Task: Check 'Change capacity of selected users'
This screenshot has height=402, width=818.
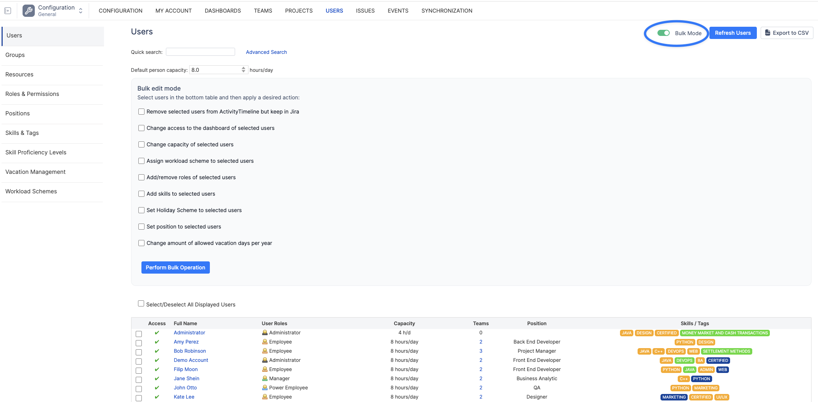Action: (141, 144)
